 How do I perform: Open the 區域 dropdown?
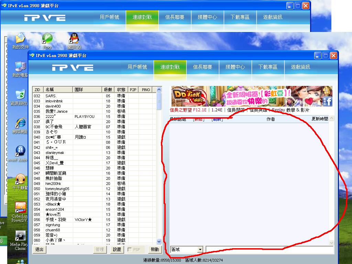[x=200, y=250]
